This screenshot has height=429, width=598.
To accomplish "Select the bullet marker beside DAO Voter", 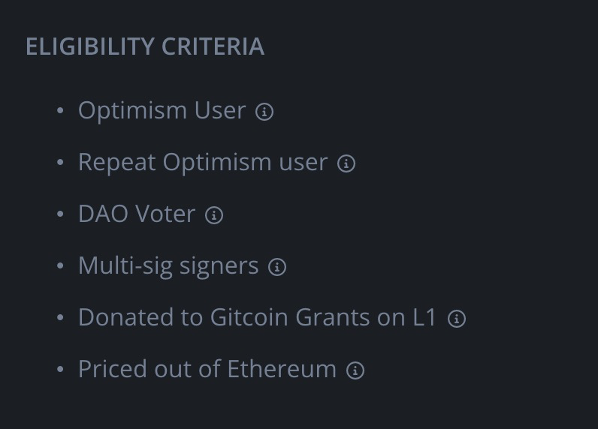I will click(x=60, y=214).
